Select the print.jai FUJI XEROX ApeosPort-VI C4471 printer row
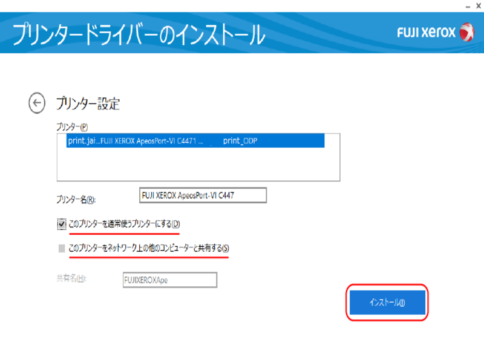This screenshot has width=484, height=363. [195, 141]
